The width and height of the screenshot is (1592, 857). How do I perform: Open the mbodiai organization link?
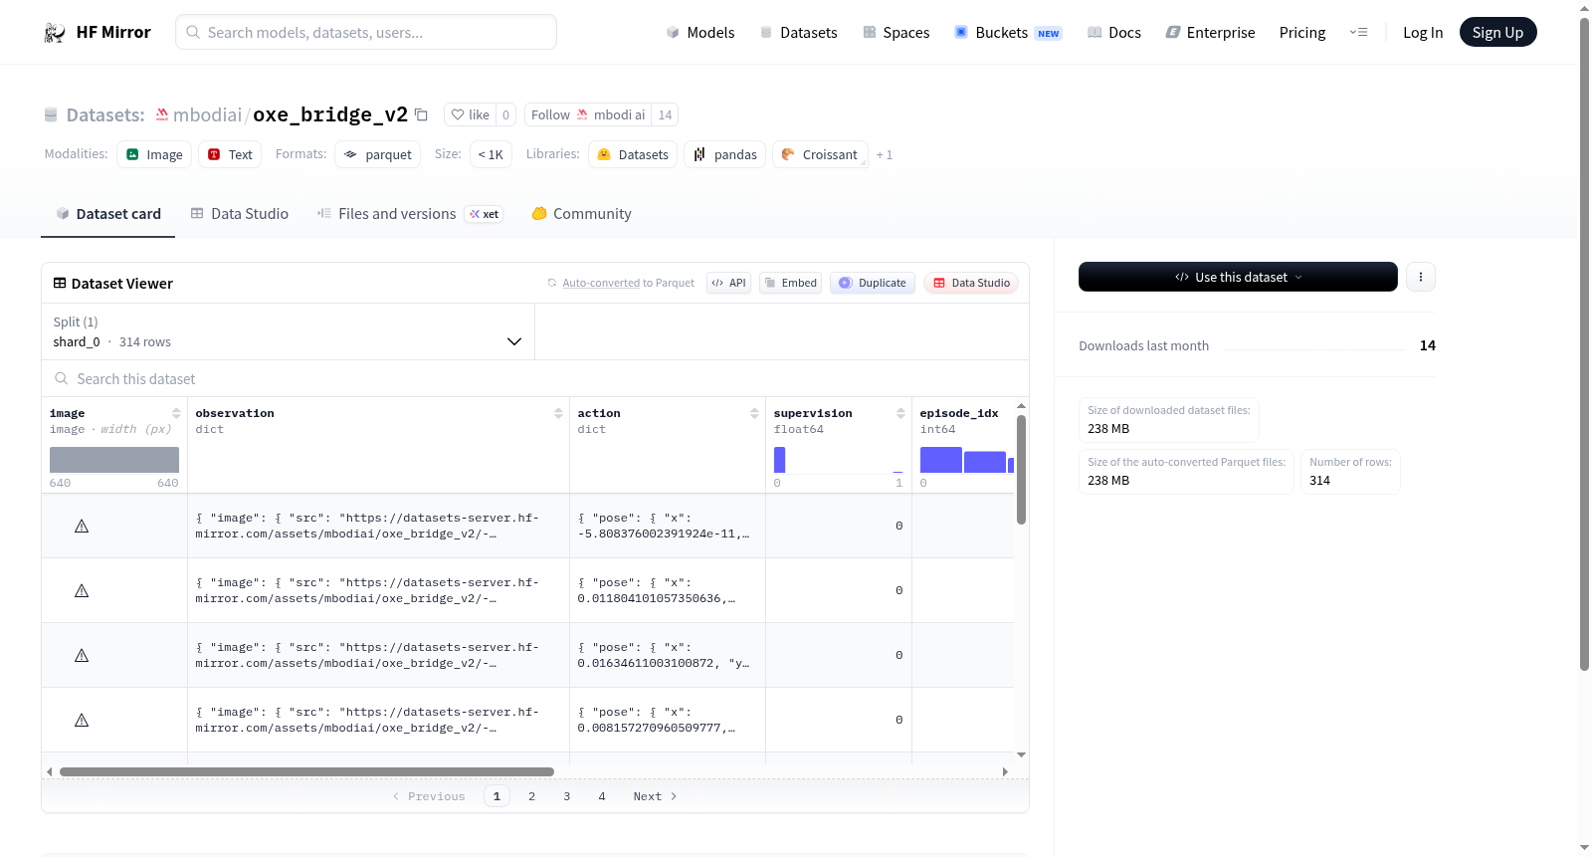(x=207, y=114)
